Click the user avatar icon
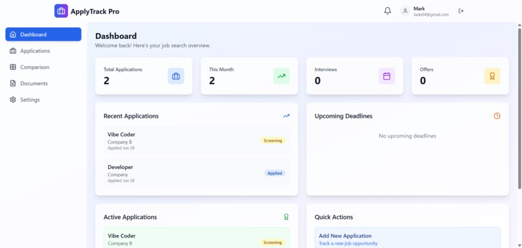The image size is (522, 248). (x=405, y=11)
